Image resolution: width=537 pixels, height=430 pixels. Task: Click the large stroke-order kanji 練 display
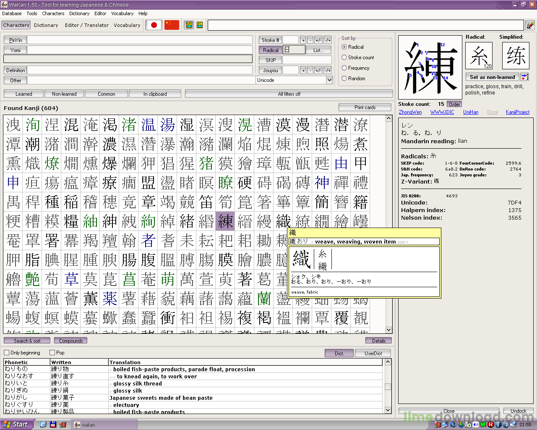click(x=430, y=67)
